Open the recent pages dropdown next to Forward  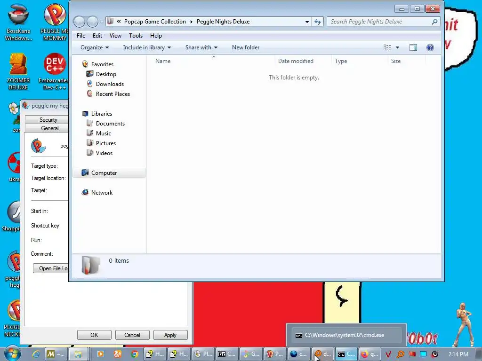point(102,22)
